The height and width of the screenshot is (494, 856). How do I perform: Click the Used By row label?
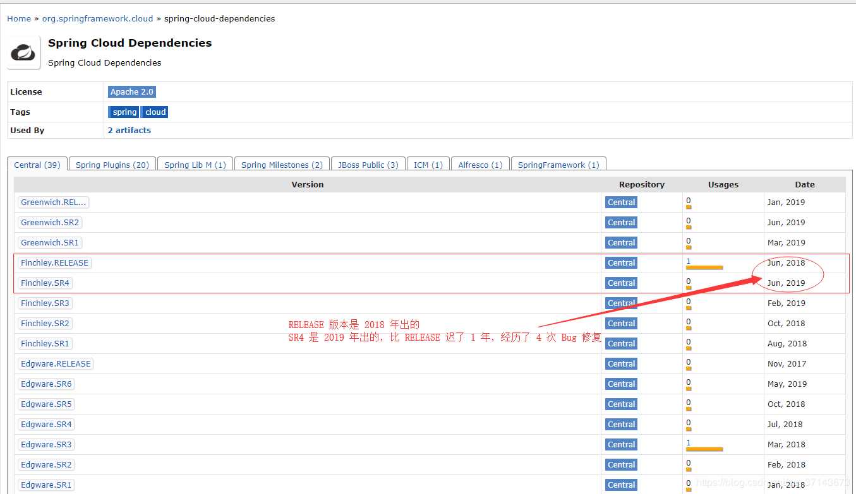(27, 130)
